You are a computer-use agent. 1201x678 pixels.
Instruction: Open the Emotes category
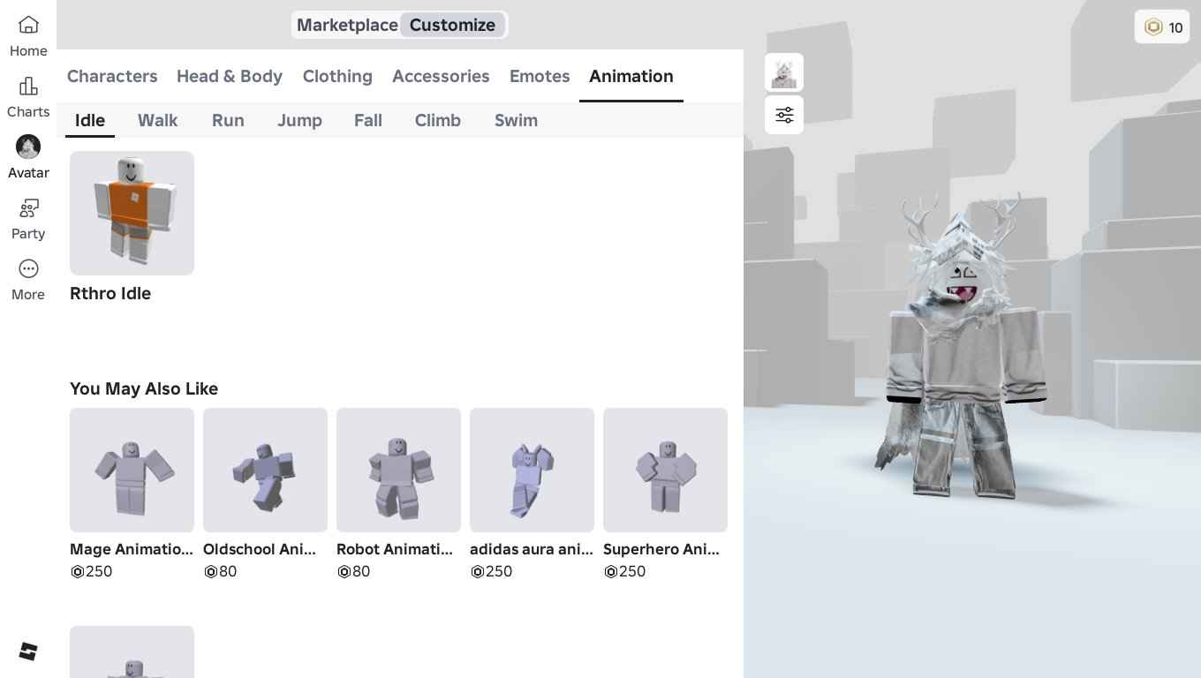(x=540, y=77)
